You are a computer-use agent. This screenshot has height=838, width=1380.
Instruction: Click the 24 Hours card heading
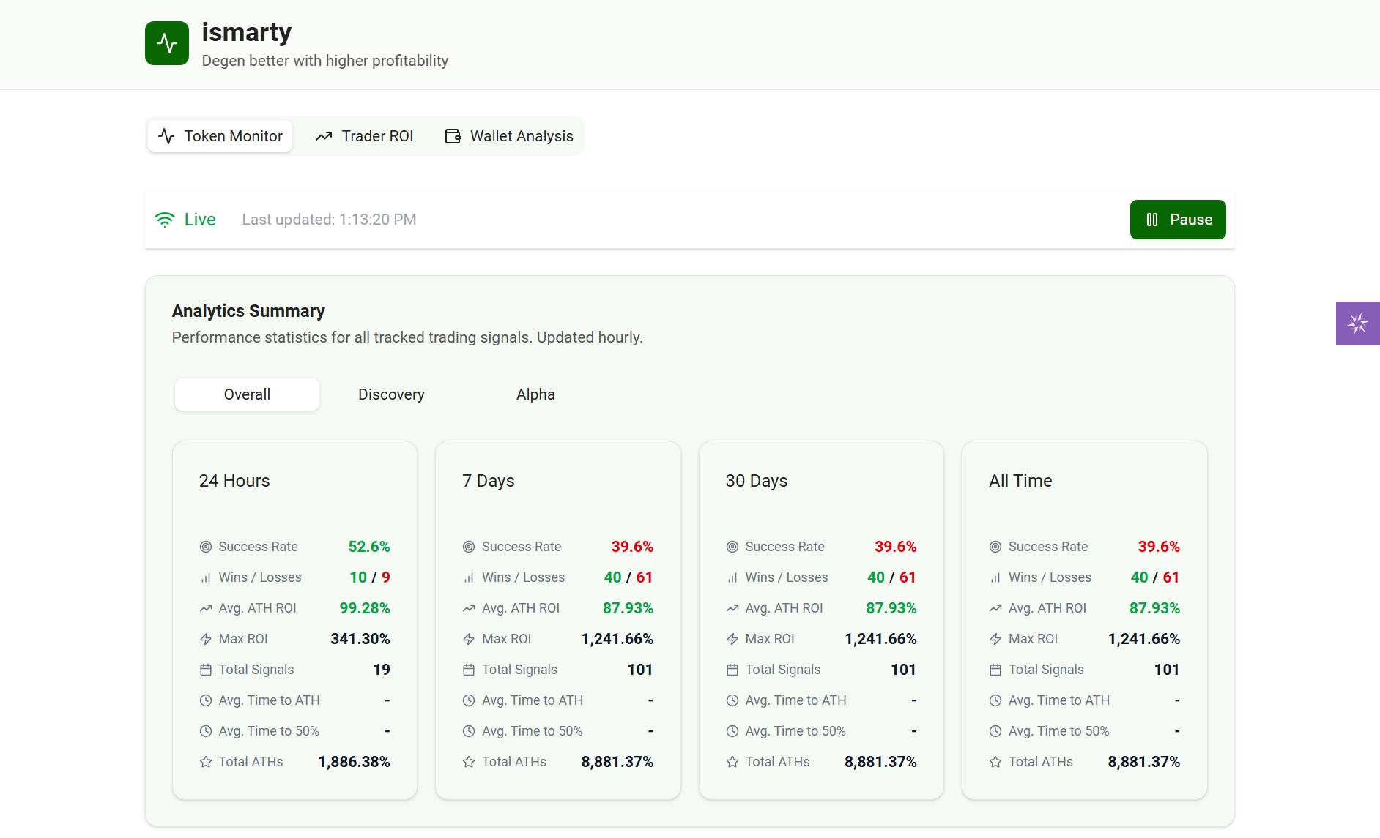click(x=234, y=481)
